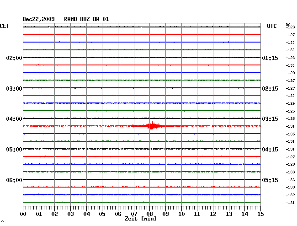Select minute tick label 10
Viewport: 297px width, 226px height.
coord(181,214)
